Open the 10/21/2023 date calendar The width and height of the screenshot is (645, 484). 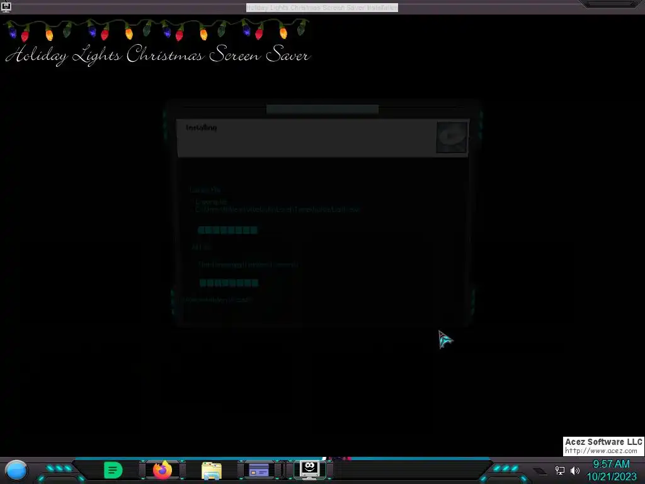611,477
